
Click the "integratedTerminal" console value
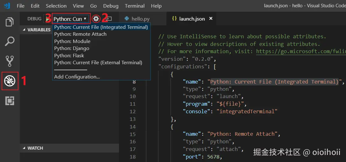(x=247, y=111)
